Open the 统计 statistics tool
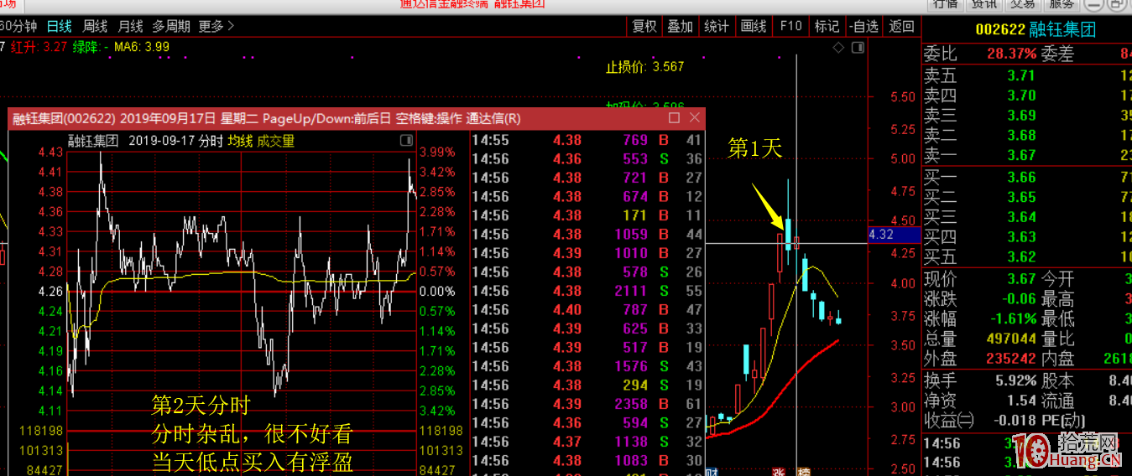Viewport: 1132px width, 476px height. (x=716, y=26)
